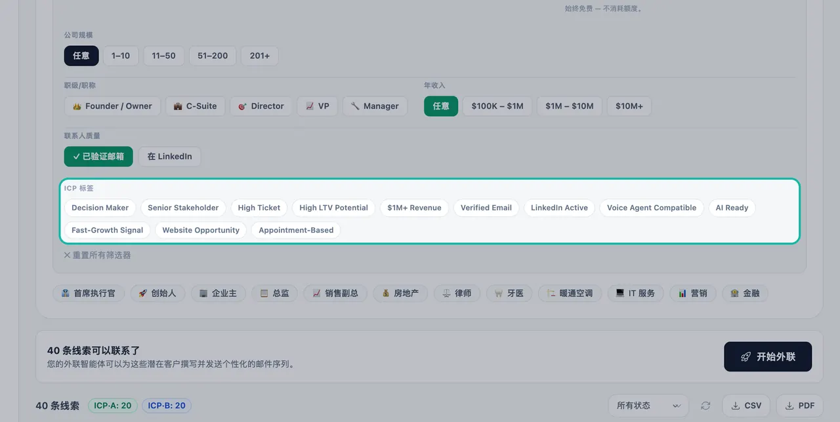Select the LinkedIn Active ICP tag
Screen dimensions: 840x422
coord(560,208)
